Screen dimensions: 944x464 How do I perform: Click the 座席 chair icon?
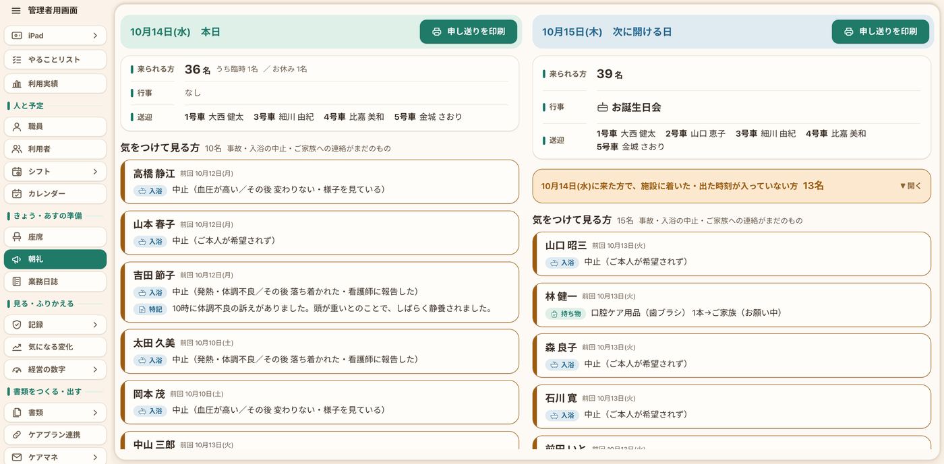click(x=17, y=237)
